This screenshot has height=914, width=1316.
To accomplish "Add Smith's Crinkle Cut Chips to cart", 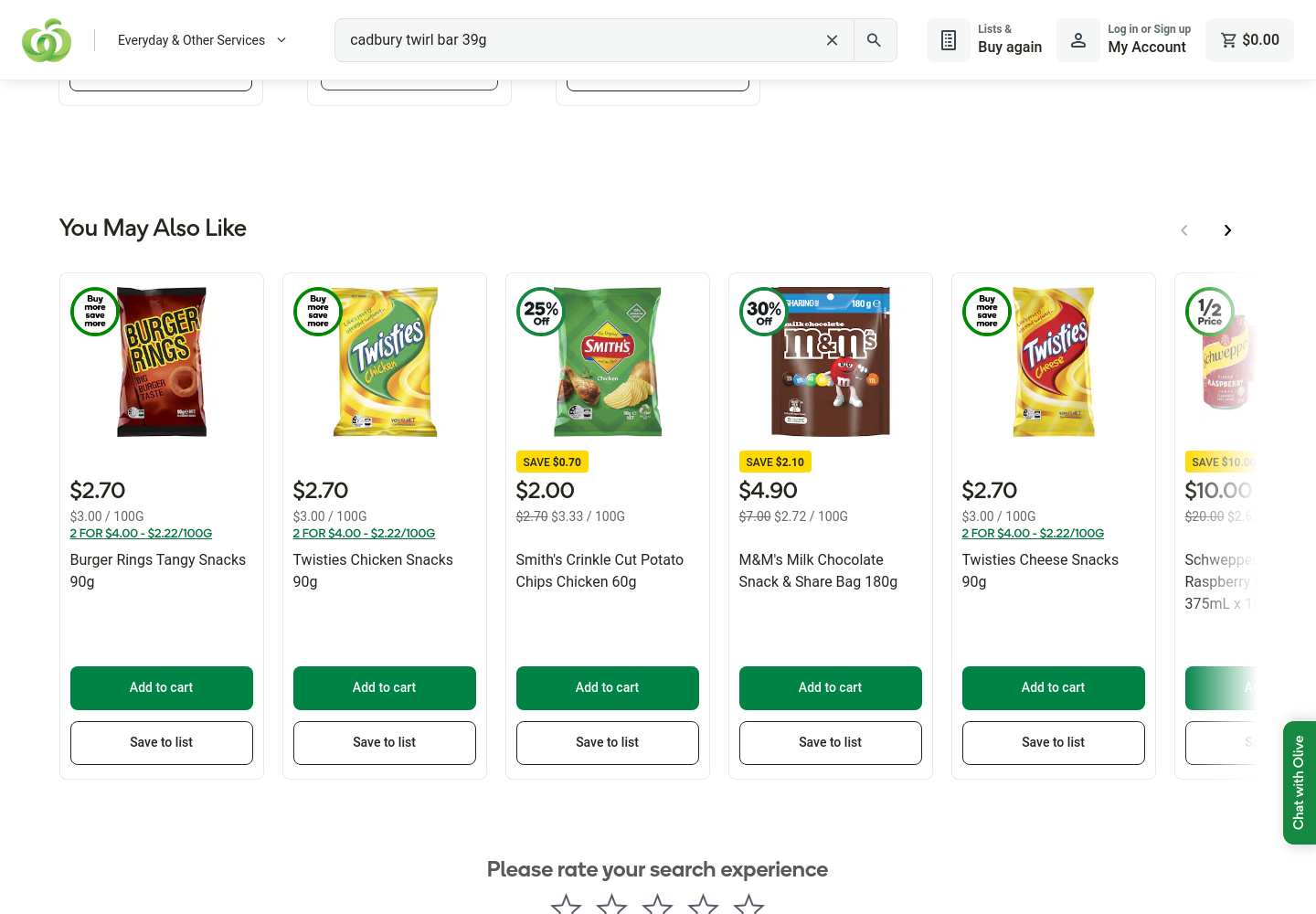I will tap(608, 687).
